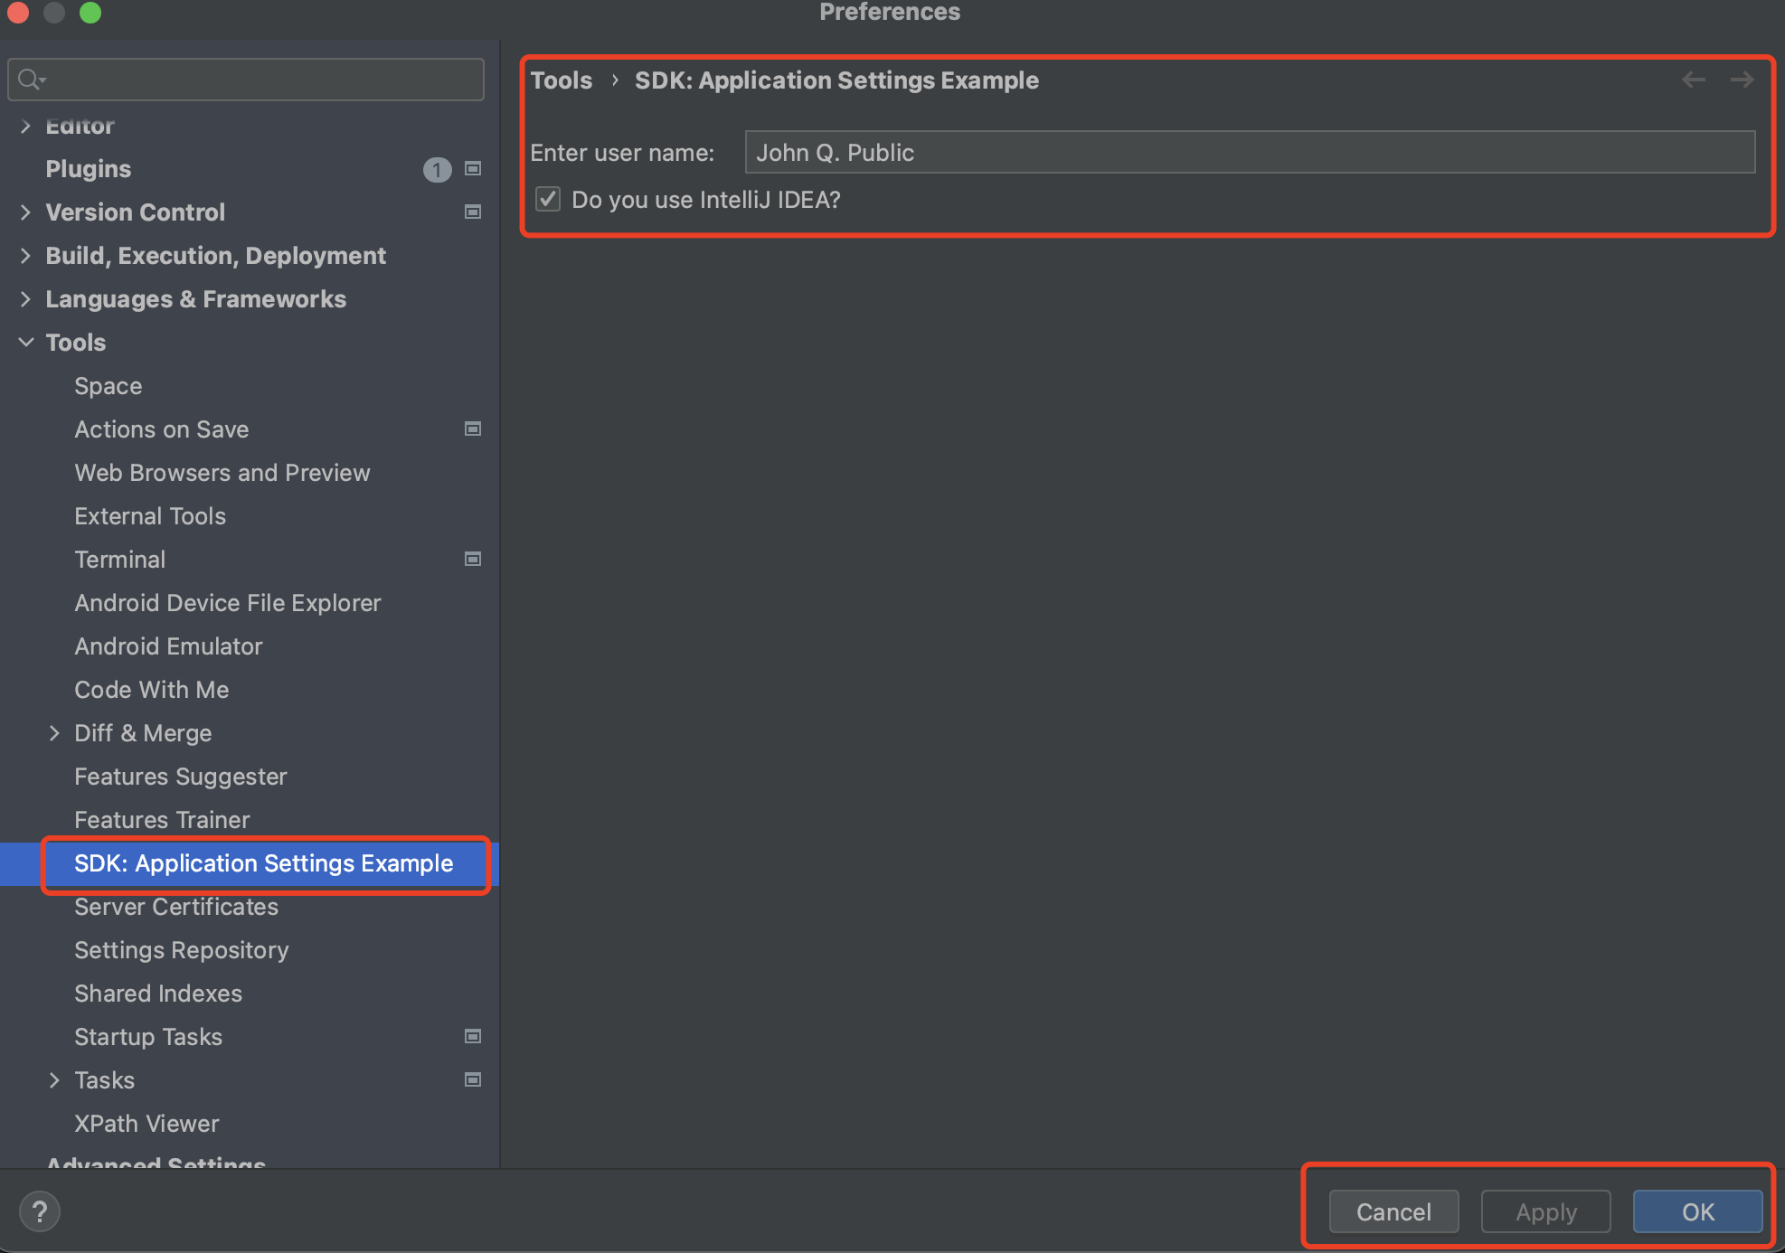Viewport: 1785px width, 1253px height.
Task: Click the indicator icon beside Terminal
Action: pyautogui.click(x=472, y=560)
